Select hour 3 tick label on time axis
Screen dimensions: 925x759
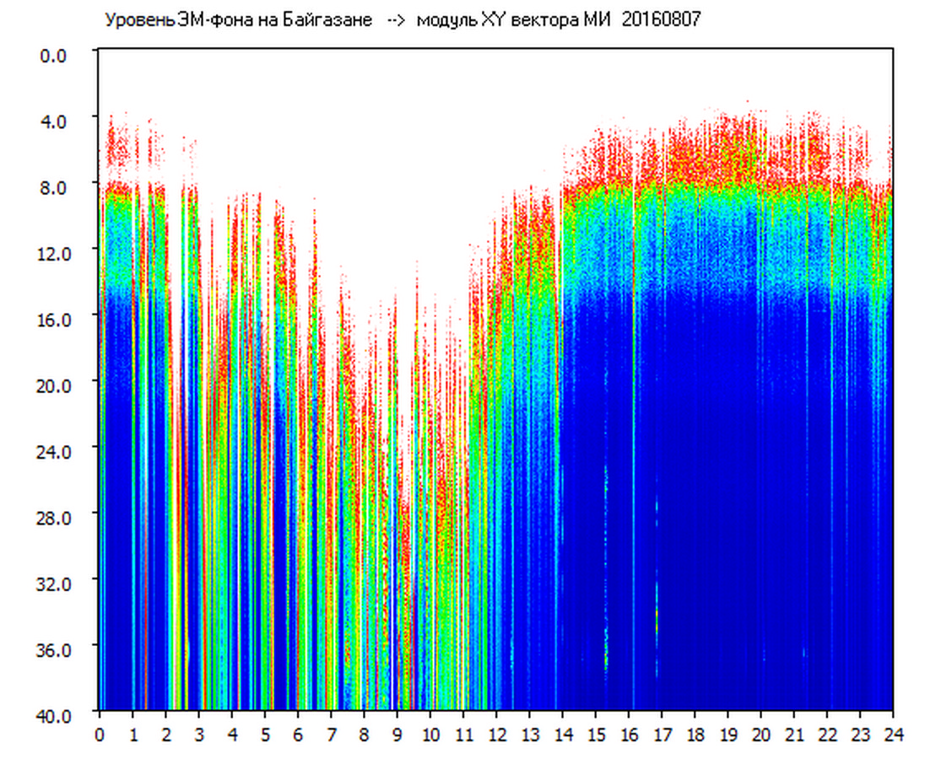coord(199,734)
